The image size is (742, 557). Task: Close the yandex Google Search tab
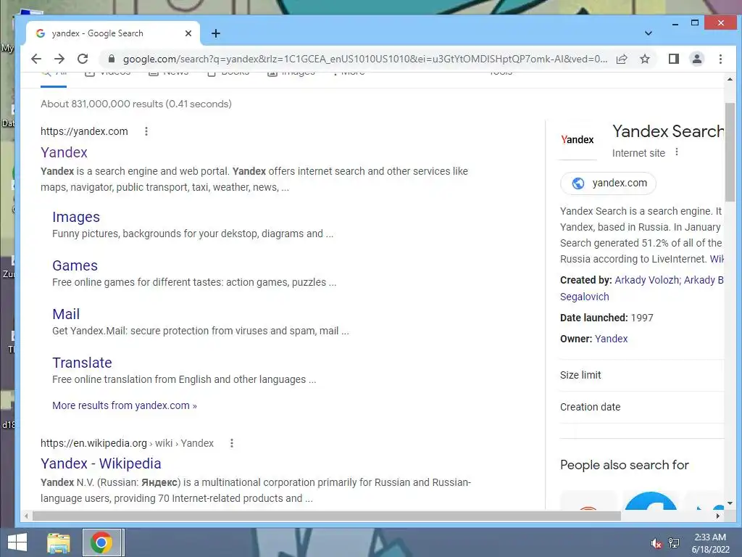(188, 33)
